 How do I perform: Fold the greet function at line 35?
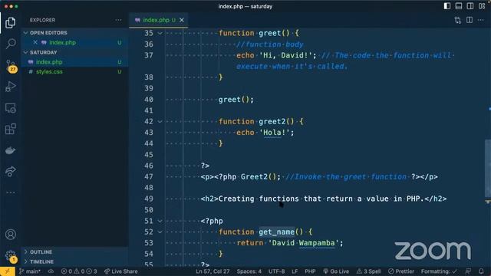click(160, 33)
